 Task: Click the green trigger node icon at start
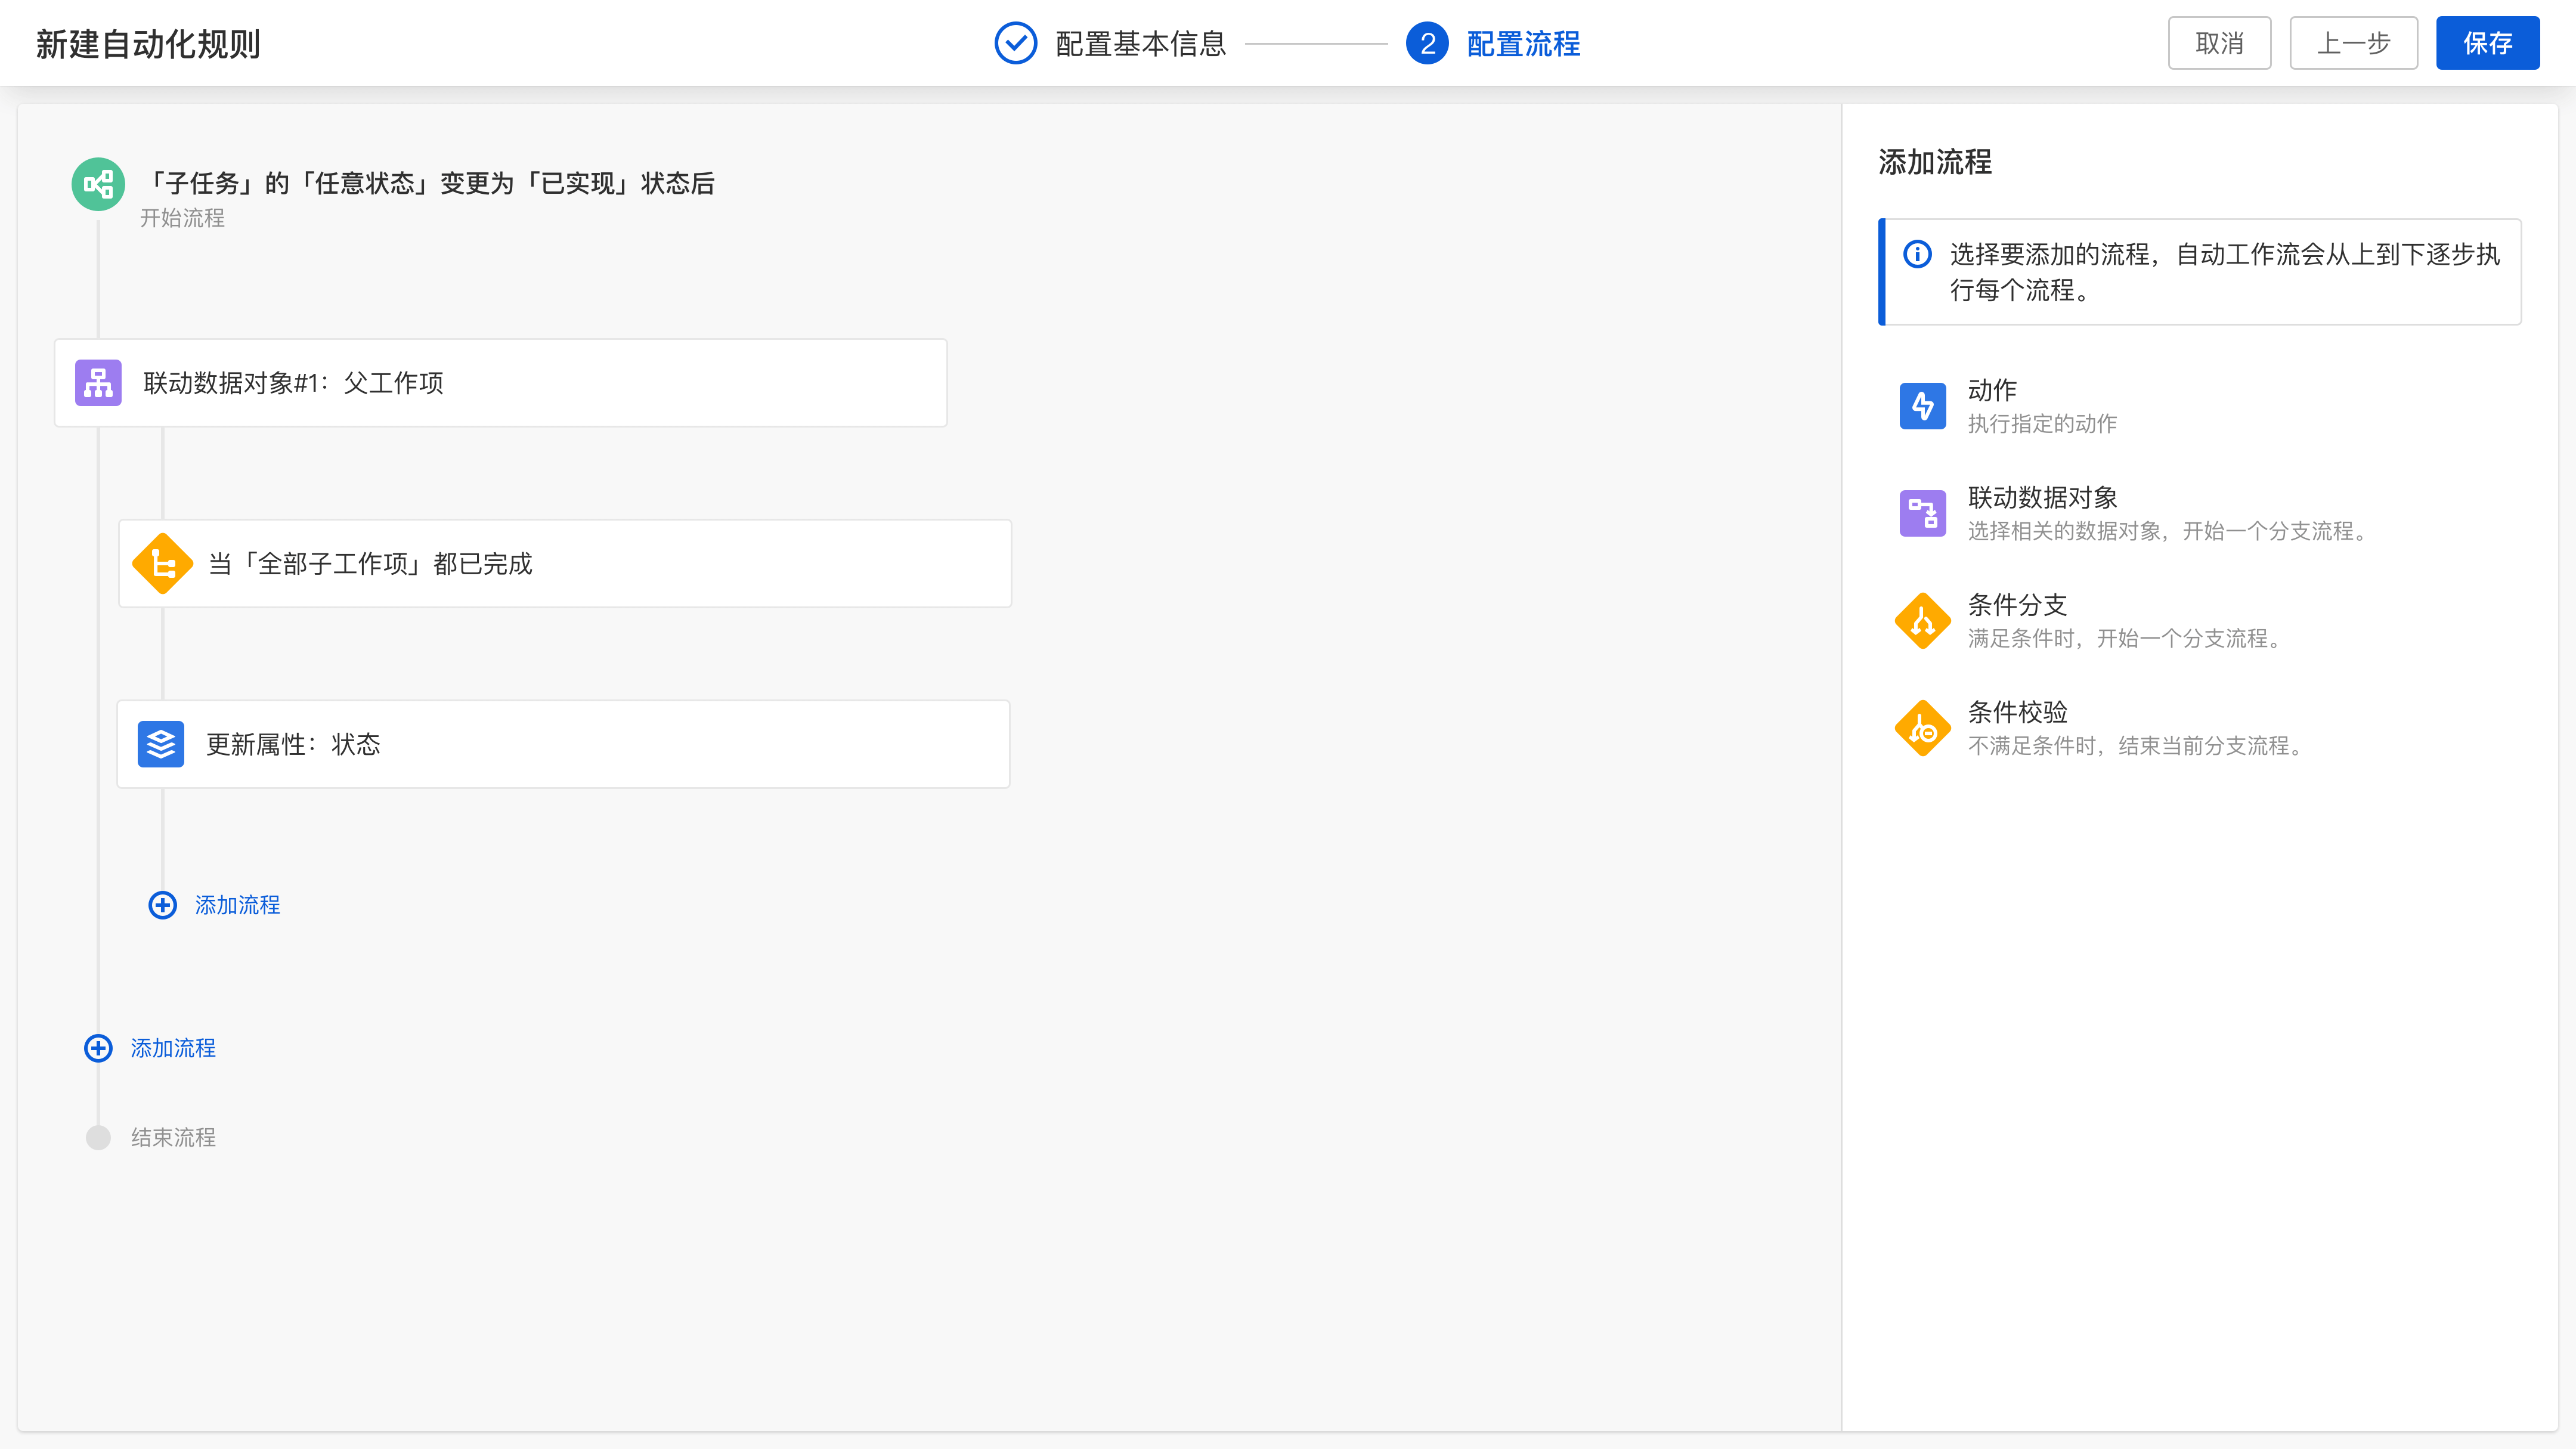point(98,184)
